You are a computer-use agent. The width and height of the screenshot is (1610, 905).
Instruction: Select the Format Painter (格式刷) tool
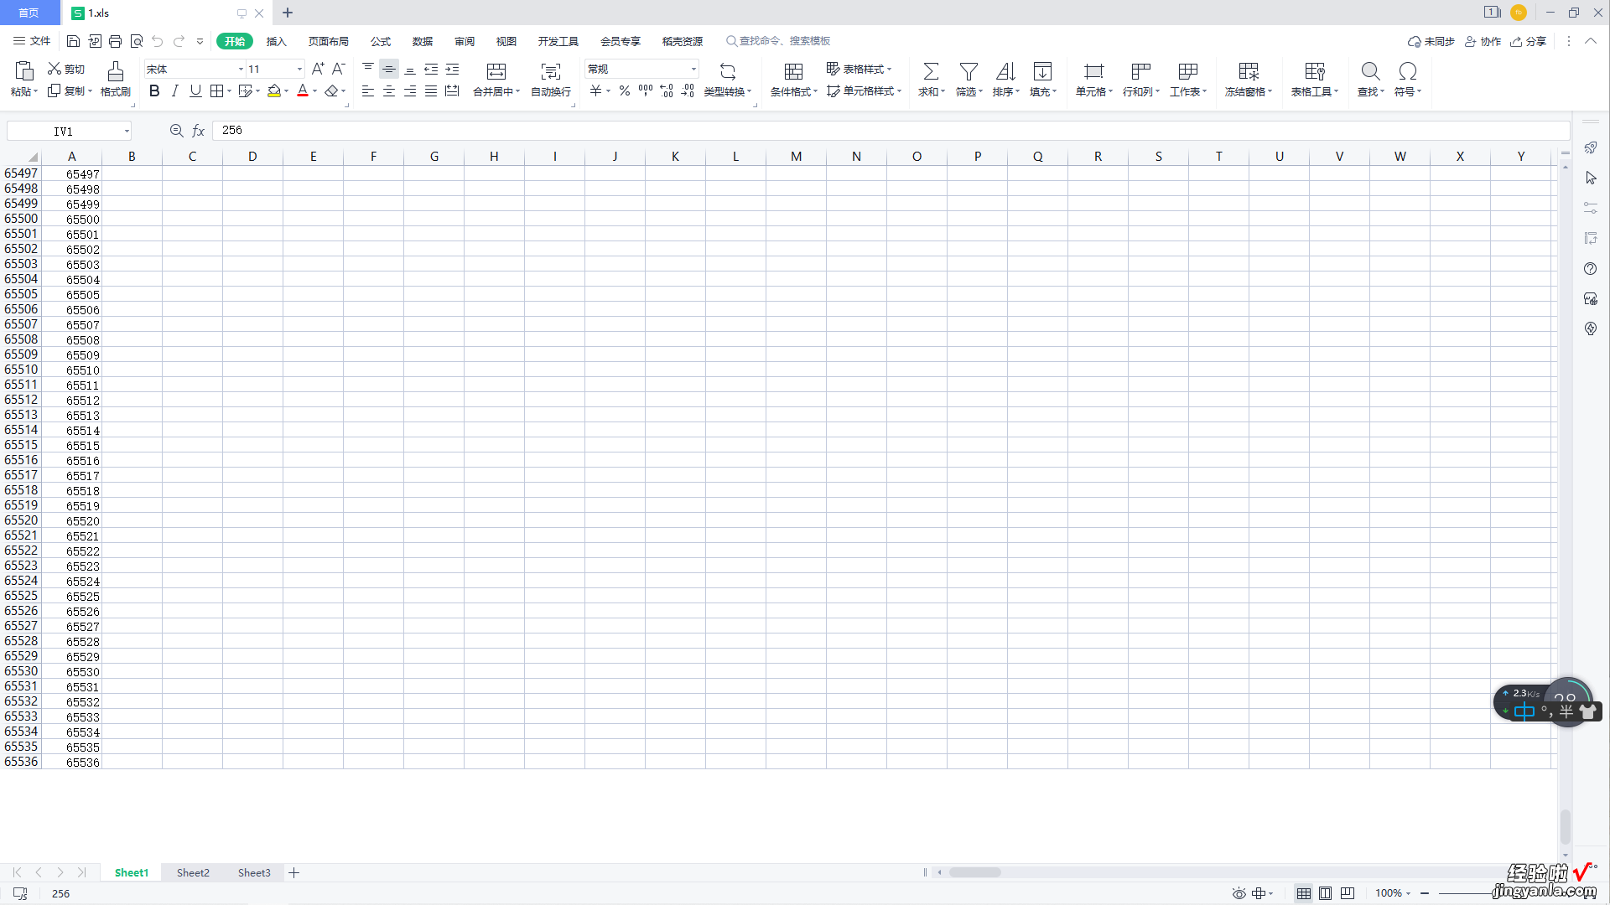coord(116,79)
